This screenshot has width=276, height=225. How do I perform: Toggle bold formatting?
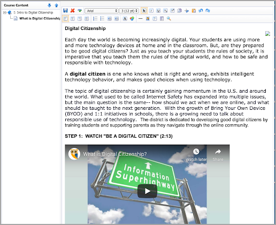144,11
